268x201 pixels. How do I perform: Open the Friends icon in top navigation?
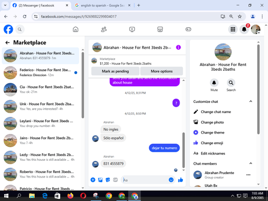pyautogui.click(x=104, y=29)
